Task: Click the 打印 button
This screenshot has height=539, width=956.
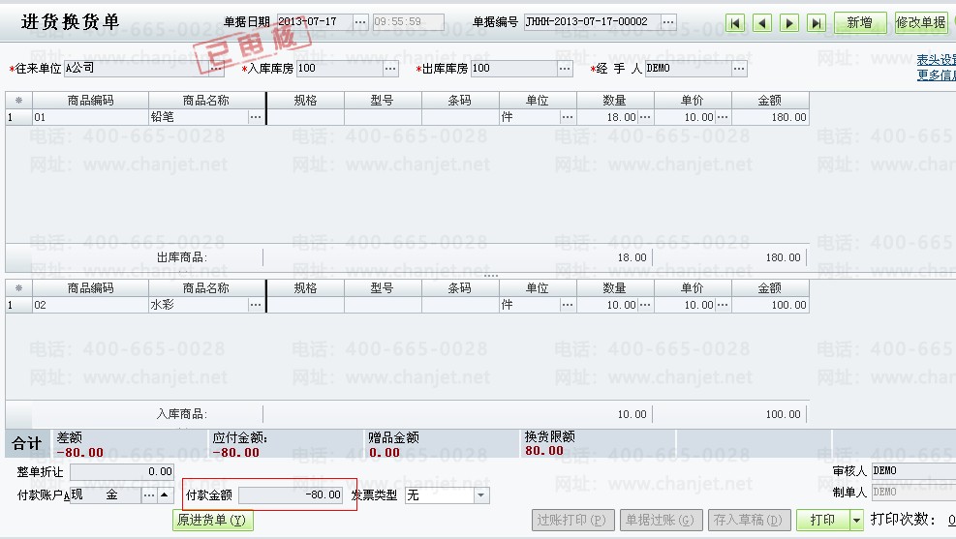Action: [x=823, y=520]
